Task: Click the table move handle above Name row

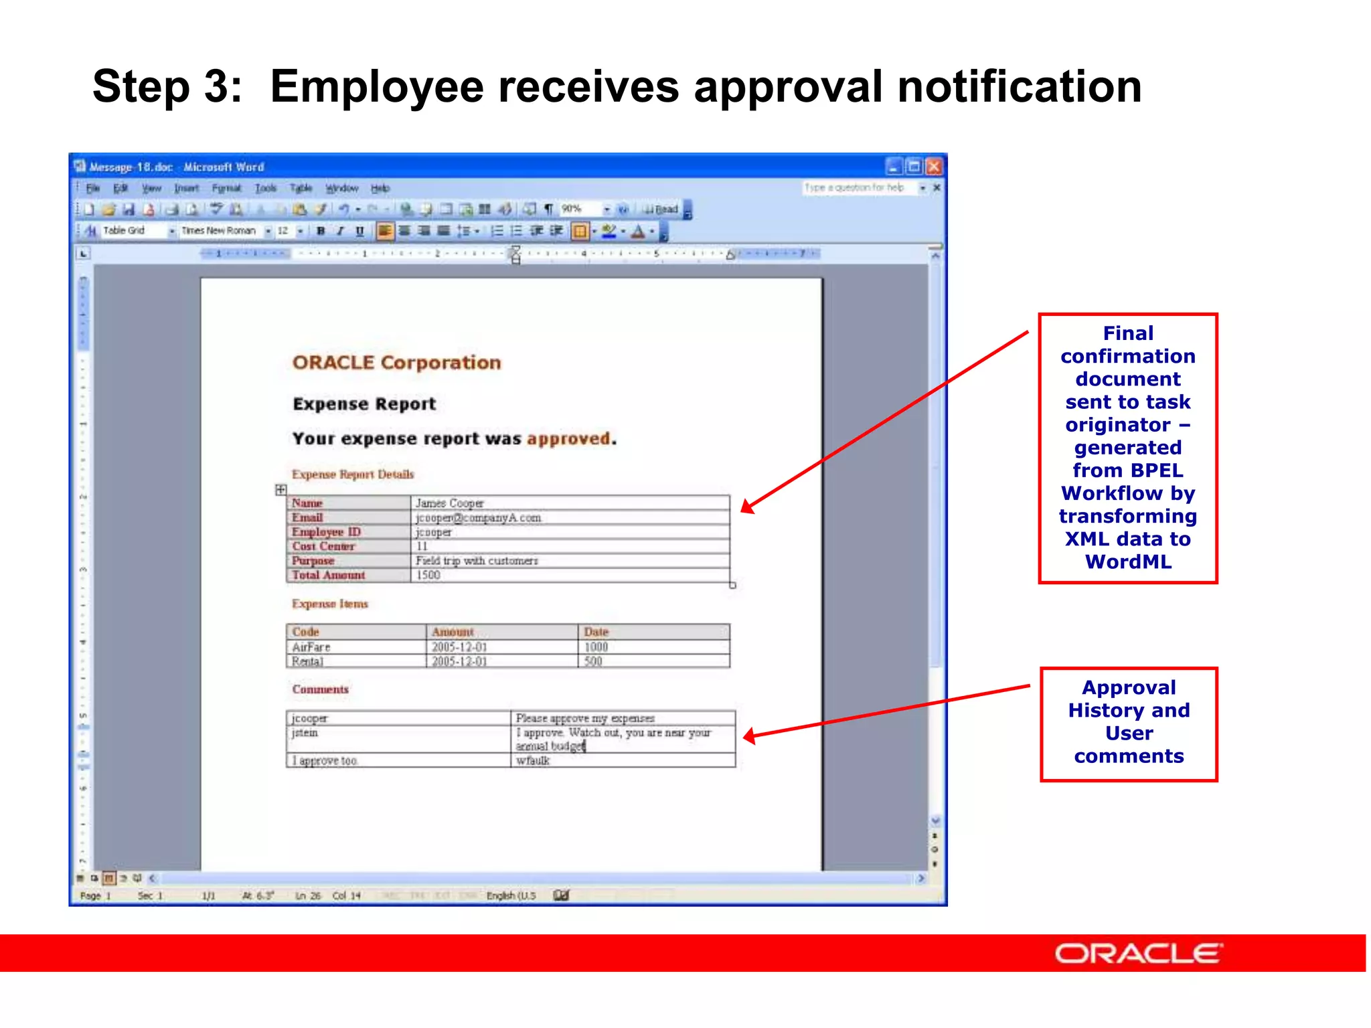Action: [x=281, y=490]
